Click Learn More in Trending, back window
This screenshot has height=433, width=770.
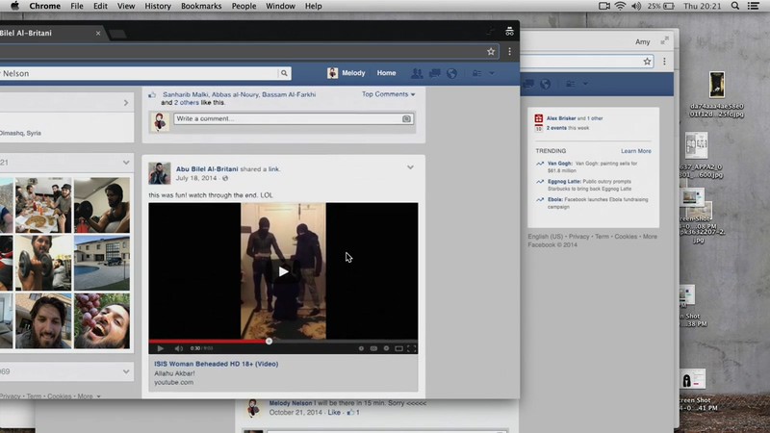[x=636, y=151]
